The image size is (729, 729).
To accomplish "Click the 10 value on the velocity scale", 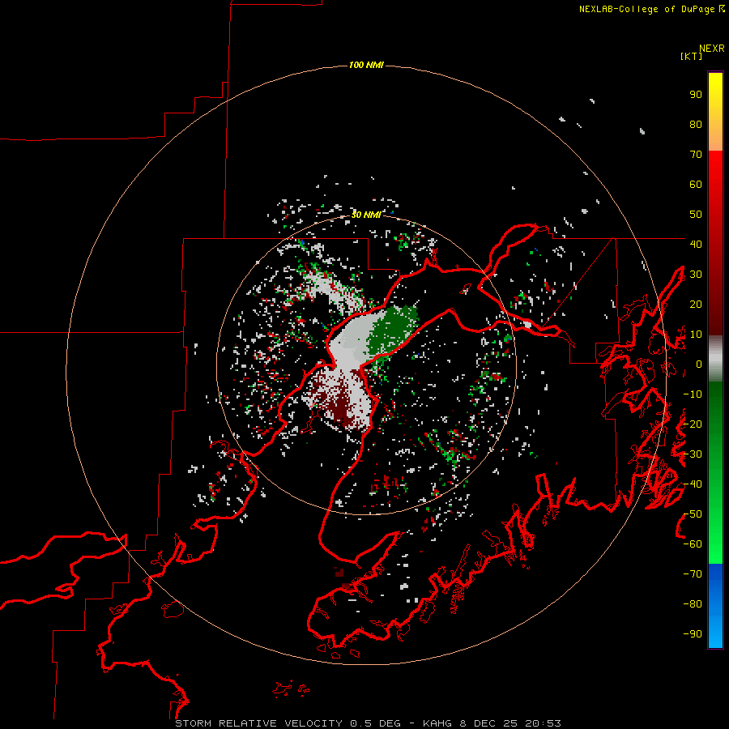I will tap(696, 335).
